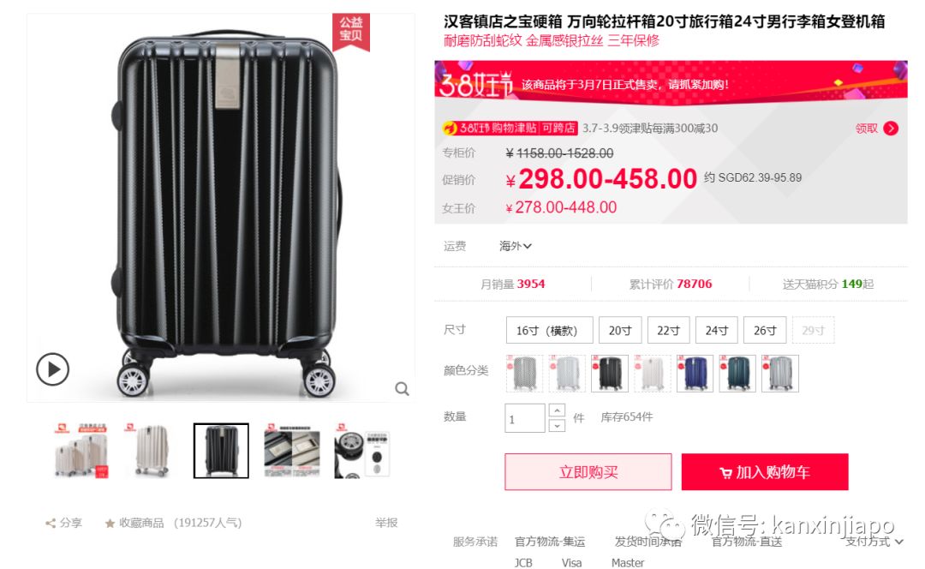925x569 pixels.
Task: Click the quantity input field
Action: [x=524, y=418]
